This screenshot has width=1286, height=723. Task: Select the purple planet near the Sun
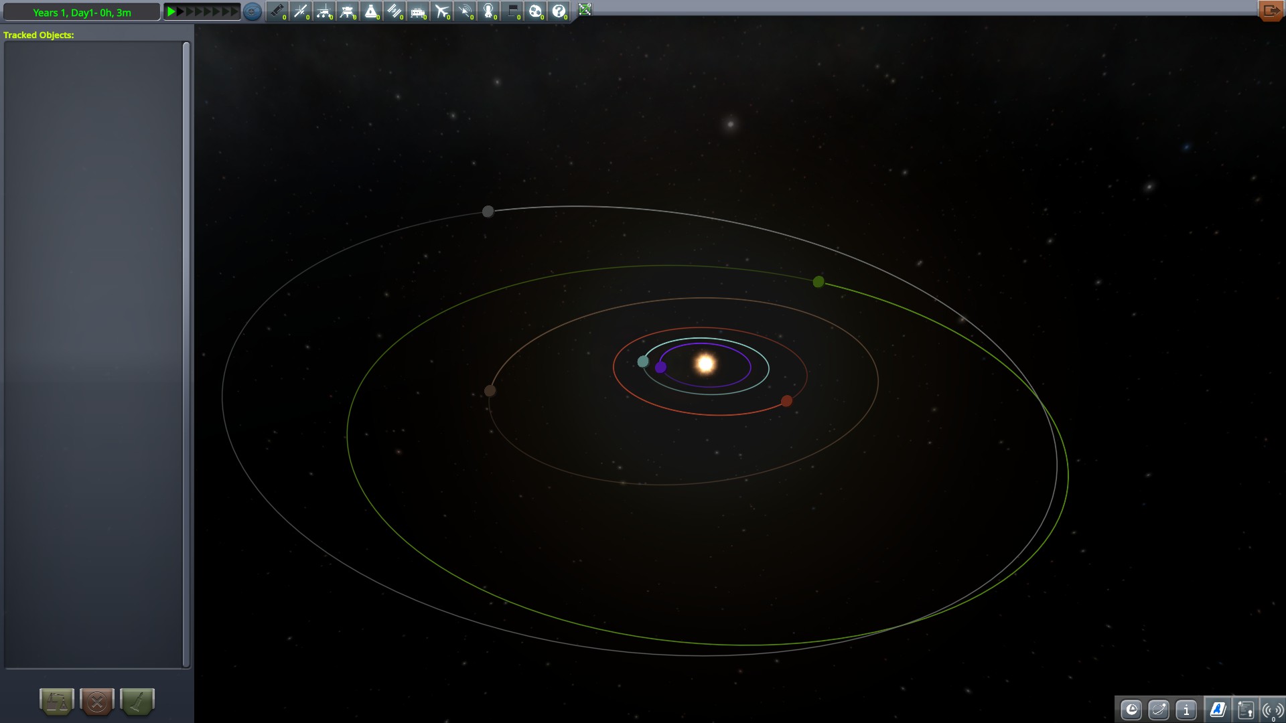click(x=660, y=367)
